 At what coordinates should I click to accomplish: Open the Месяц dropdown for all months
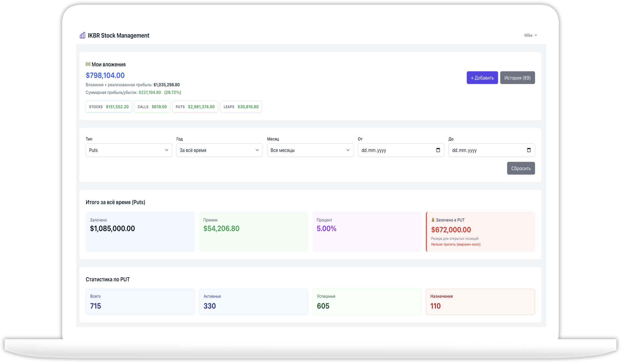tap(310, 150)
